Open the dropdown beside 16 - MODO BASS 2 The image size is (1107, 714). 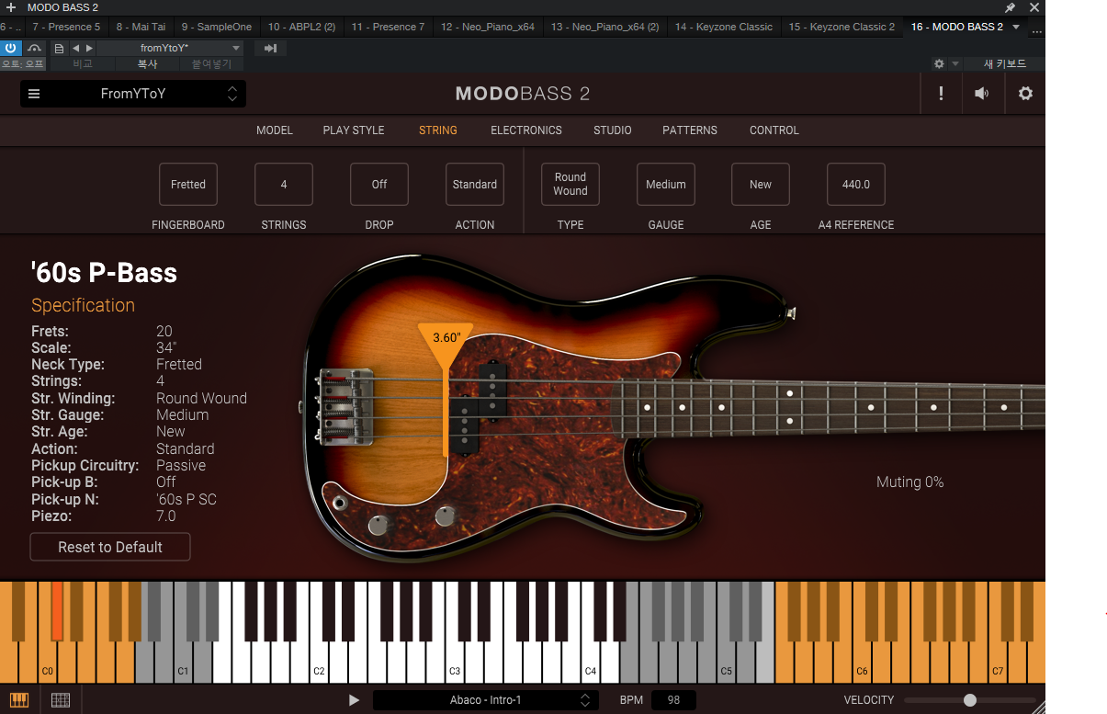(x=1015, y=27)
